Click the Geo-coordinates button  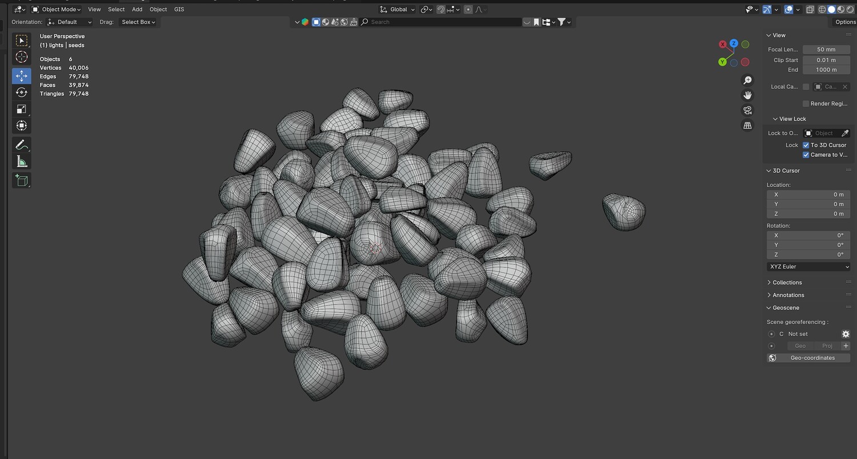pyautogui.click(x=808, y=358)
